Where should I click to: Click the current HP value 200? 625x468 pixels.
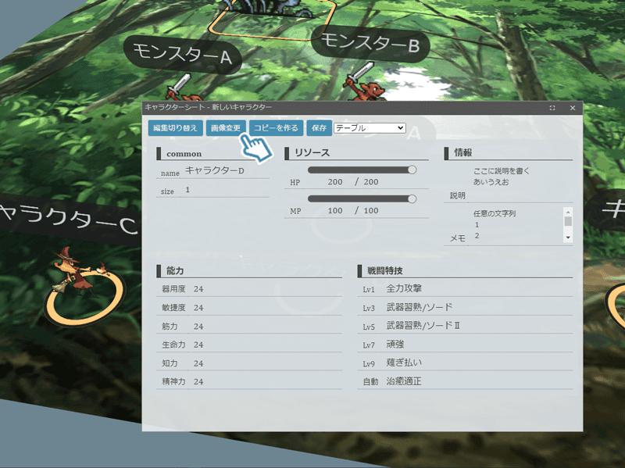(x=335, y=182)
